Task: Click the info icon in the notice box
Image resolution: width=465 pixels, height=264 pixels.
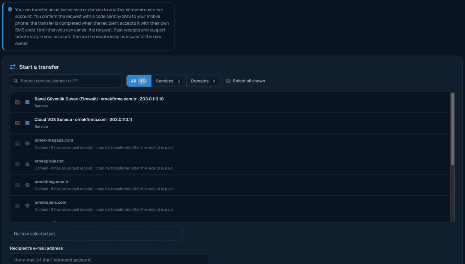Action: (x=10, y=9)
